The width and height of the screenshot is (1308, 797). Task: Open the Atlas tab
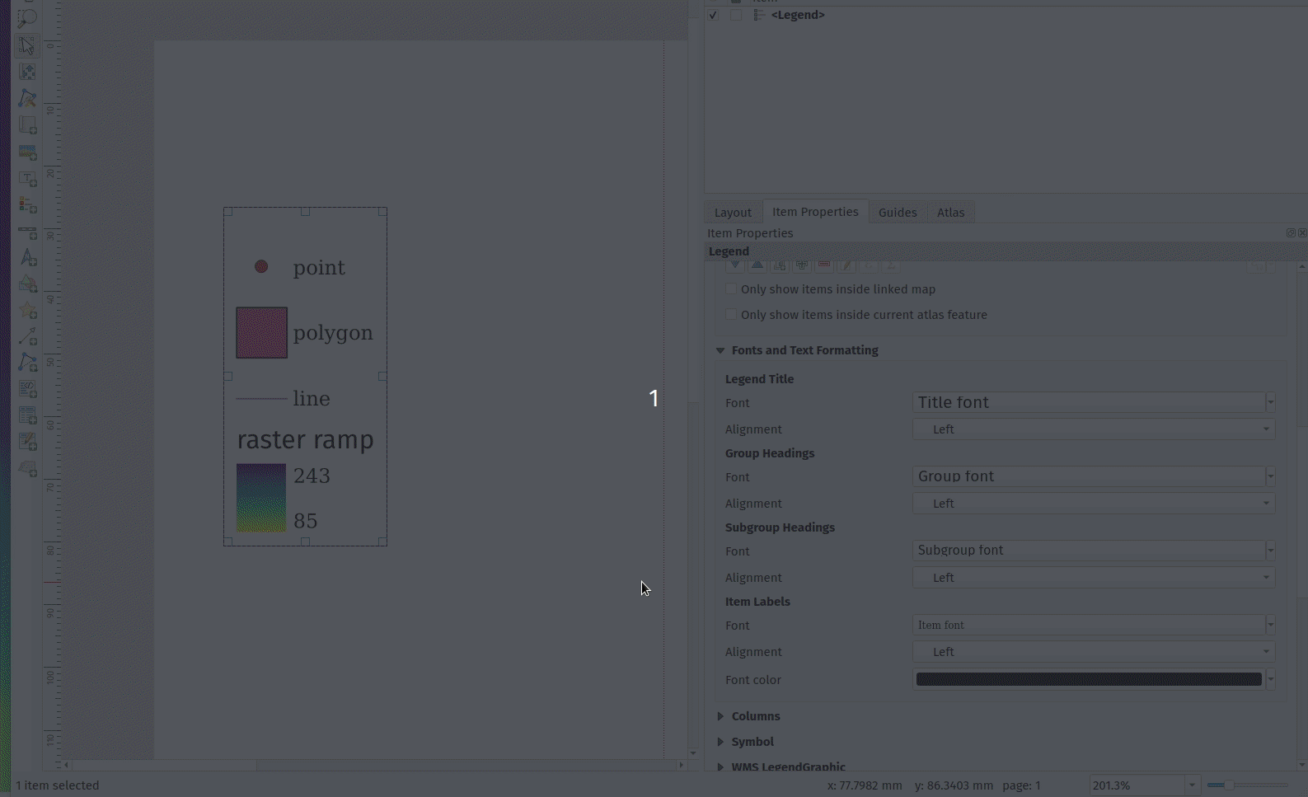tap(950, 213)
